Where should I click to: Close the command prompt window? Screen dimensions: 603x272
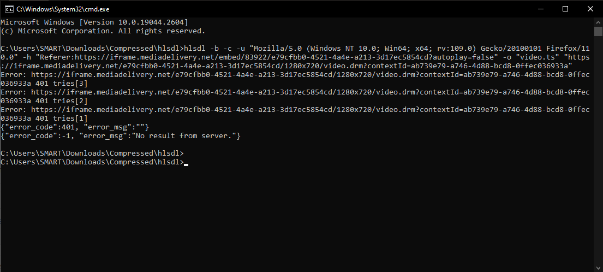[x=590, y=9]
